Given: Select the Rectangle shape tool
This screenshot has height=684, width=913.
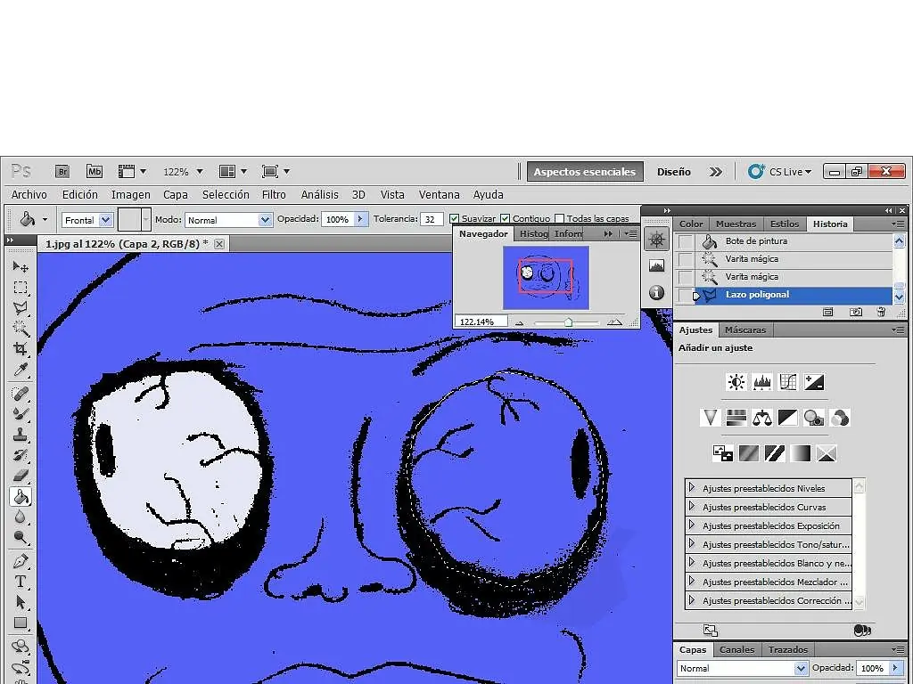Looking at the screenshot, I should (21, 623).
